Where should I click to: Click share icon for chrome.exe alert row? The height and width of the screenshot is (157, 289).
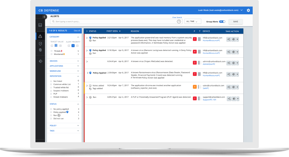click(229, 87)
